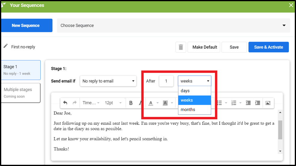
Task: Click the undo arrow in editor toolbar
Action: pos(65,103)
